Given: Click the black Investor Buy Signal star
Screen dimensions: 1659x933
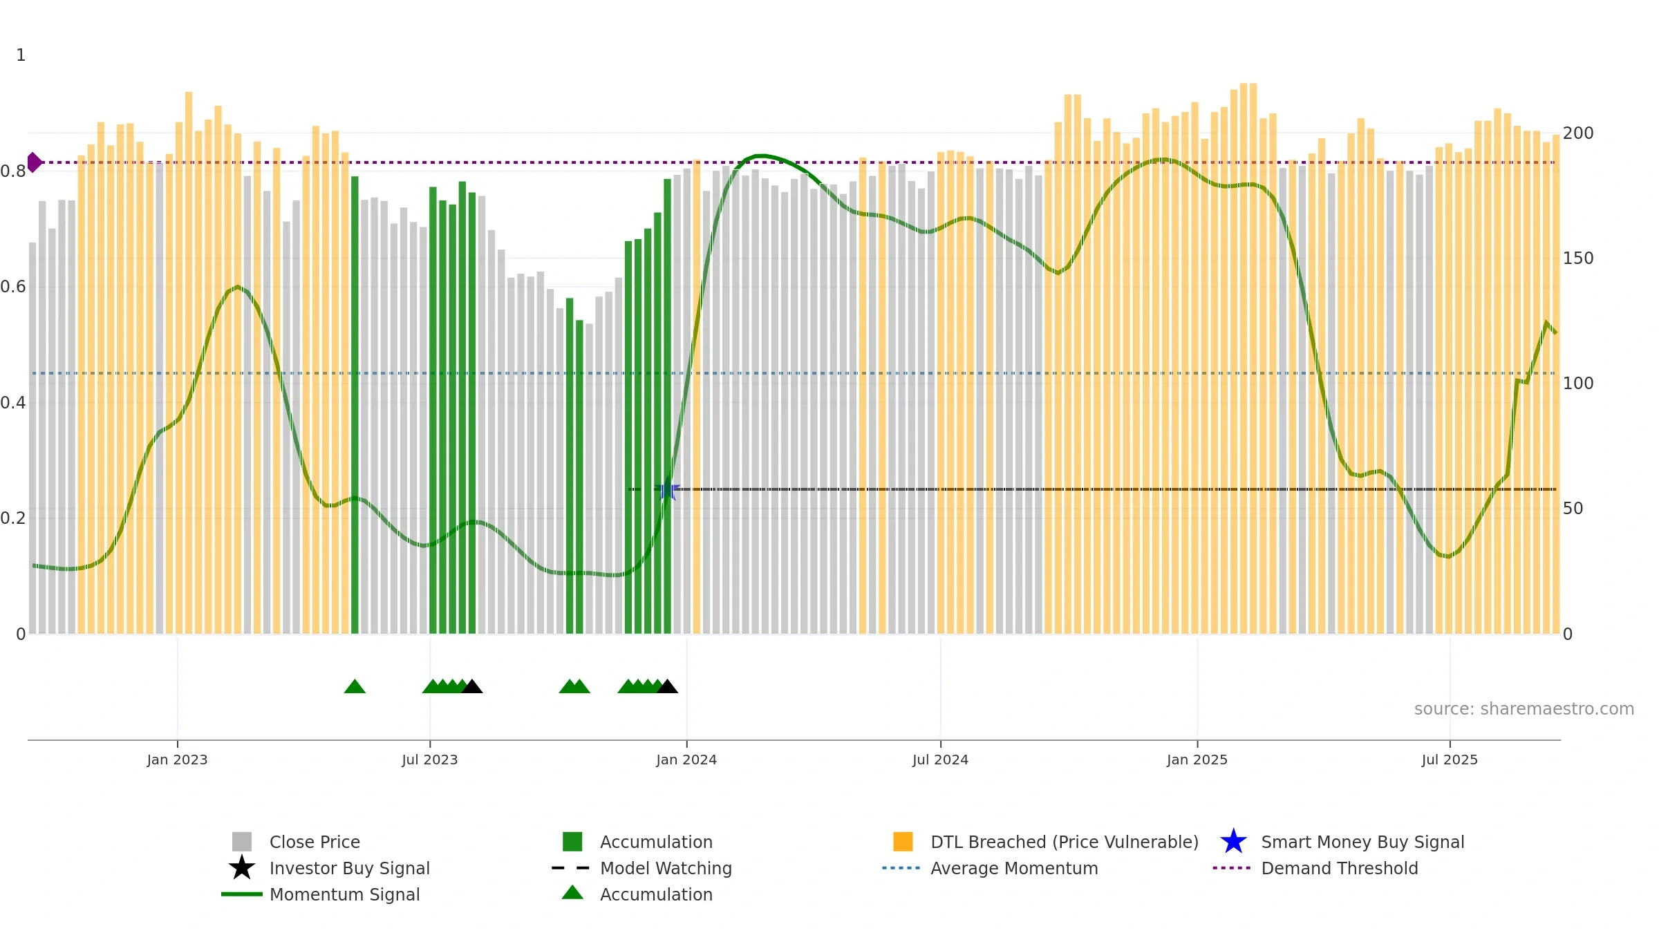Looking at the screenshot, I should pos(242,868).
